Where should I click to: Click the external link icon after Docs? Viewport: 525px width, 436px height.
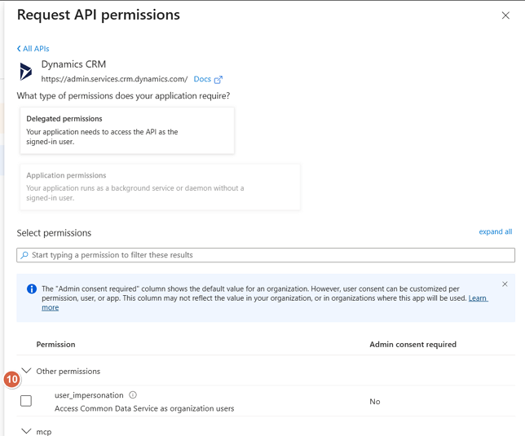click(x=218, y=80)
